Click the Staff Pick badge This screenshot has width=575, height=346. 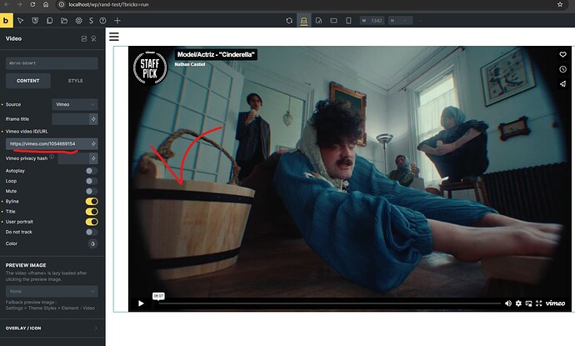[150, 68]
